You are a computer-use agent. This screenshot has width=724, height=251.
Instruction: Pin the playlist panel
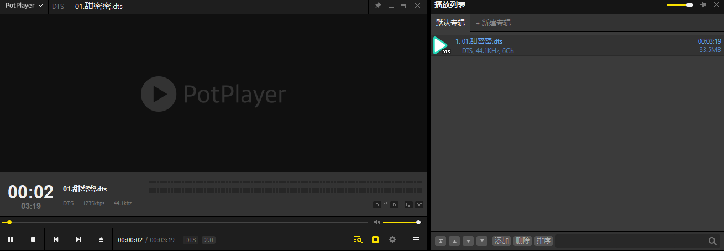704,5
